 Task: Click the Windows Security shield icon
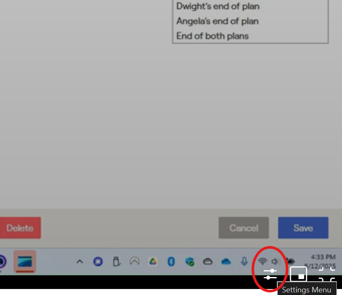point(189,261)
